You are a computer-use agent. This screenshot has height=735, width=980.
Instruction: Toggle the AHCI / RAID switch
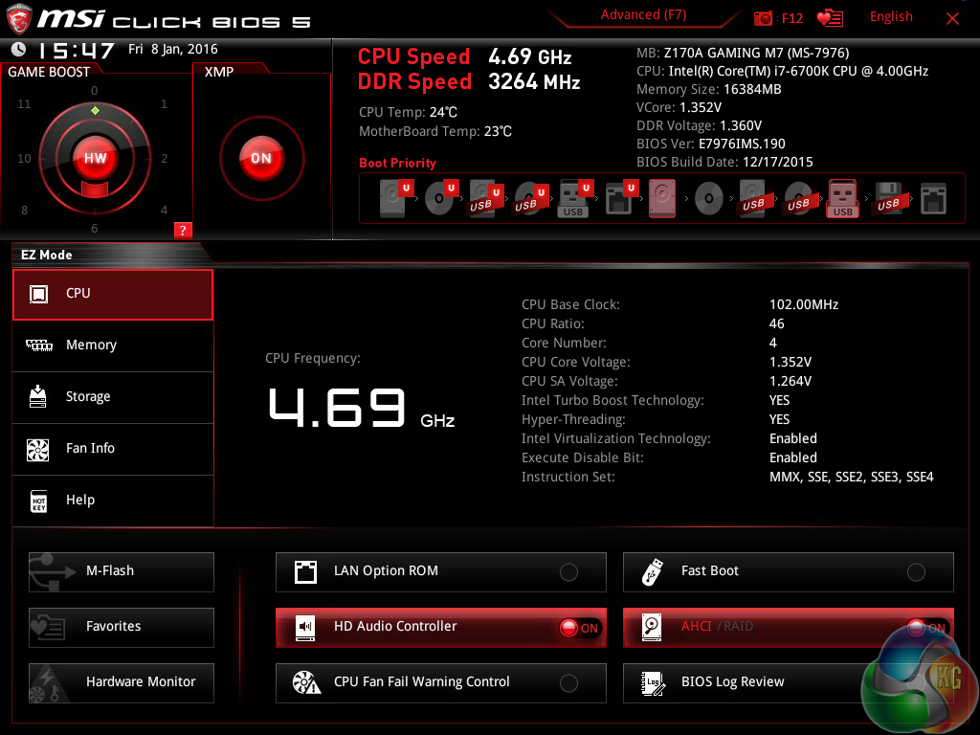click(x=926, y=628)
